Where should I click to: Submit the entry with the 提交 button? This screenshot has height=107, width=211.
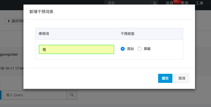[165, 78]
